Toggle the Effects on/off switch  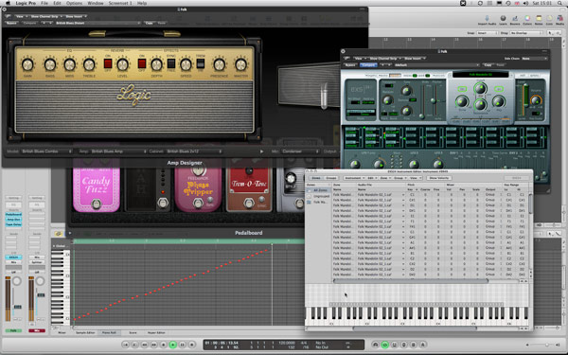(142, 63)
